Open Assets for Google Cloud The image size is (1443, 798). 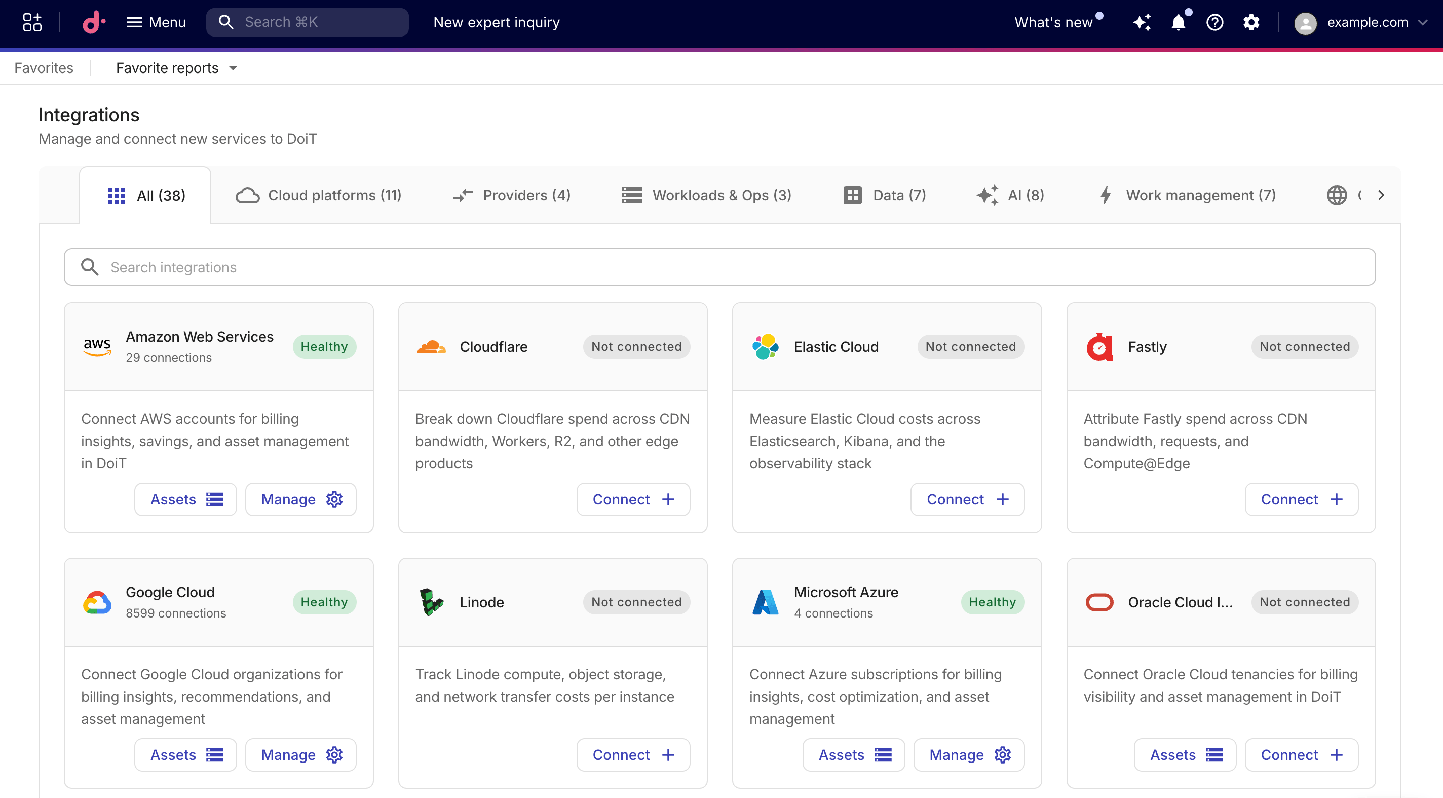tap(185, 755)
